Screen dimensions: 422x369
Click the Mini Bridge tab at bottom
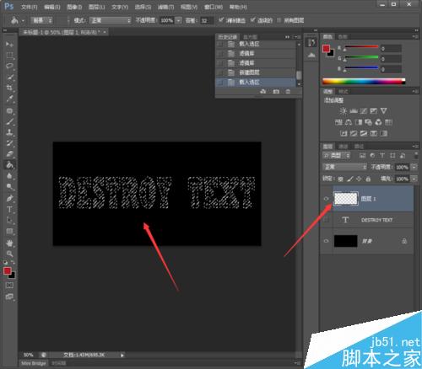pyautogui.click(x=33, y=363)
